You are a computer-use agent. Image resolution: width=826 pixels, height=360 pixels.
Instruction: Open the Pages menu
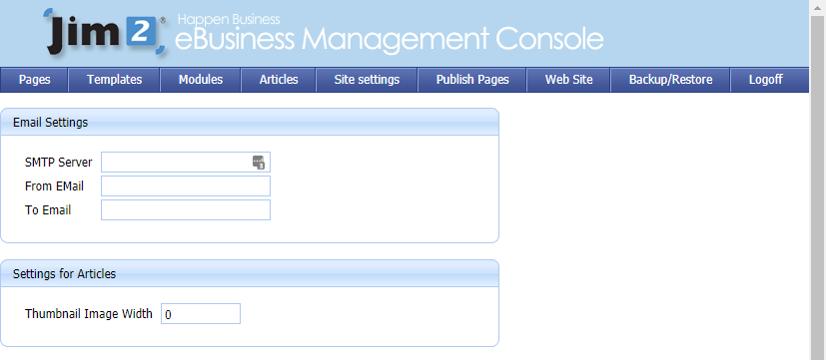tap(34, 80)
